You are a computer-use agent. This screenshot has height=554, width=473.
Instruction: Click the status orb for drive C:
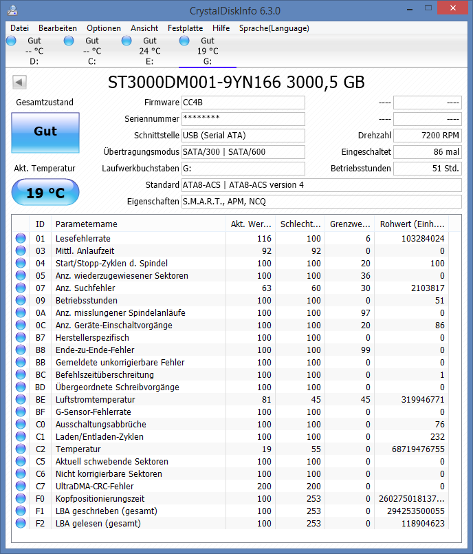pyautogui.click(x=69, y=41)
